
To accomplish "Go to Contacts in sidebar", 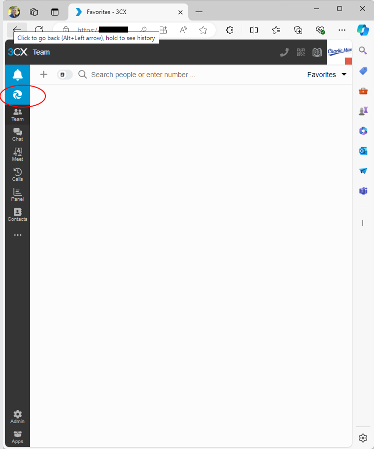I will (17, 214).
